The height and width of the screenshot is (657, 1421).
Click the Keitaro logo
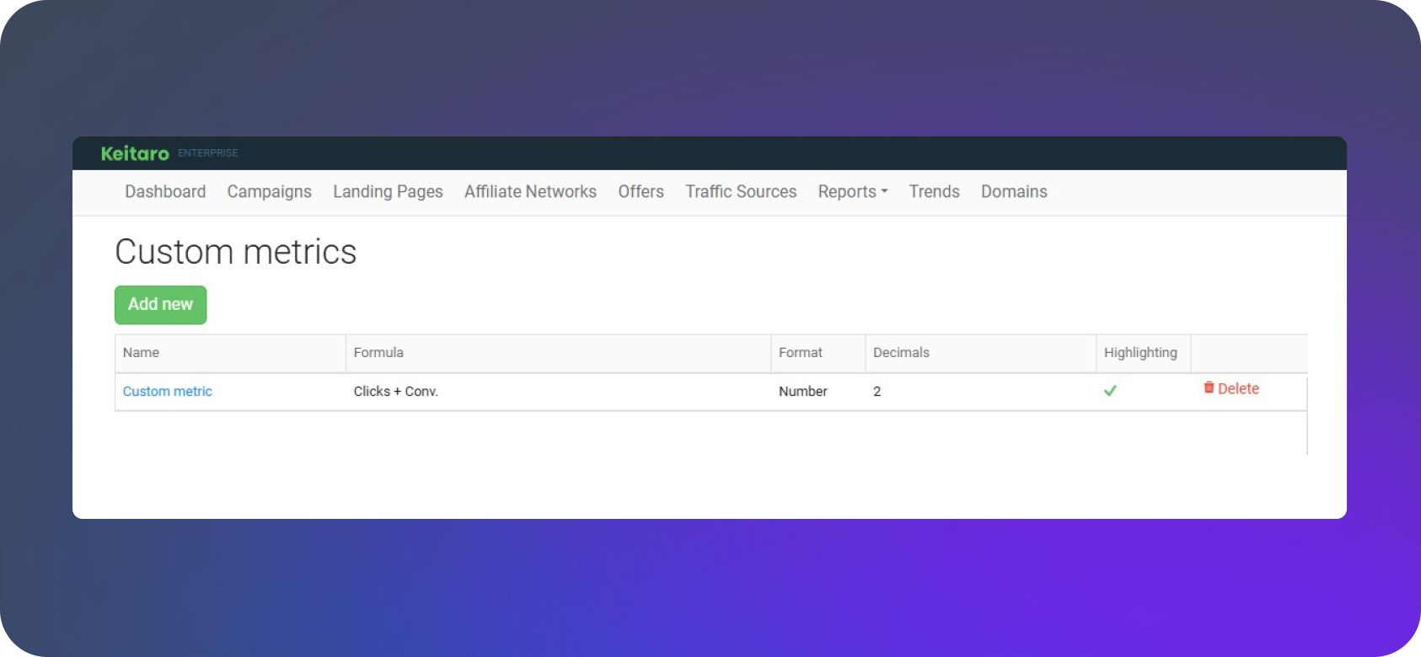[135, 153]
